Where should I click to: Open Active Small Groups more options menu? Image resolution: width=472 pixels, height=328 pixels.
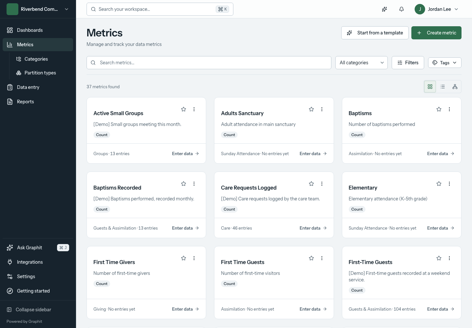tap(194, 109)
